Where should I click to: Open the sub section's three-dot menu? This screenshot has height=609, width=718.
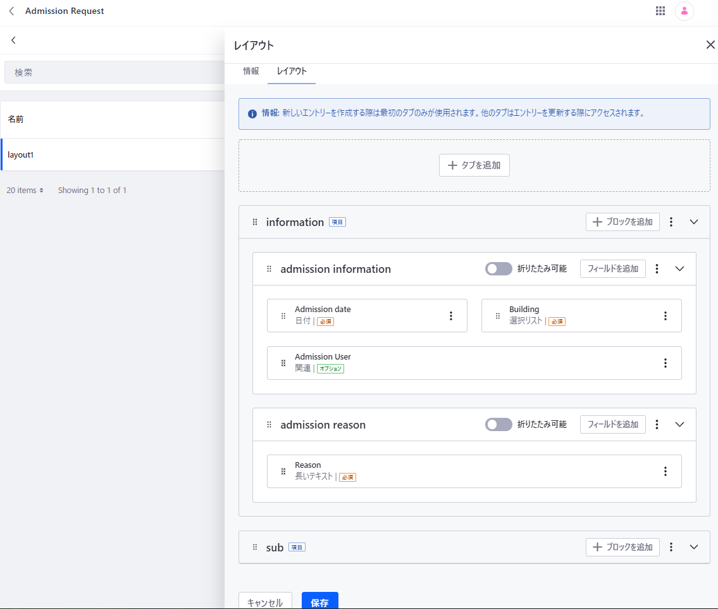[671, 547]
